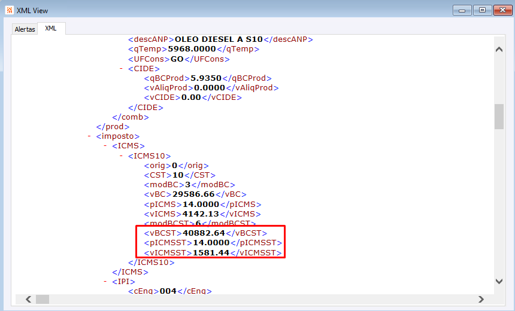Click the vBC value 29586.66
The image size is (515, 311).
click(x=193, y=194)
